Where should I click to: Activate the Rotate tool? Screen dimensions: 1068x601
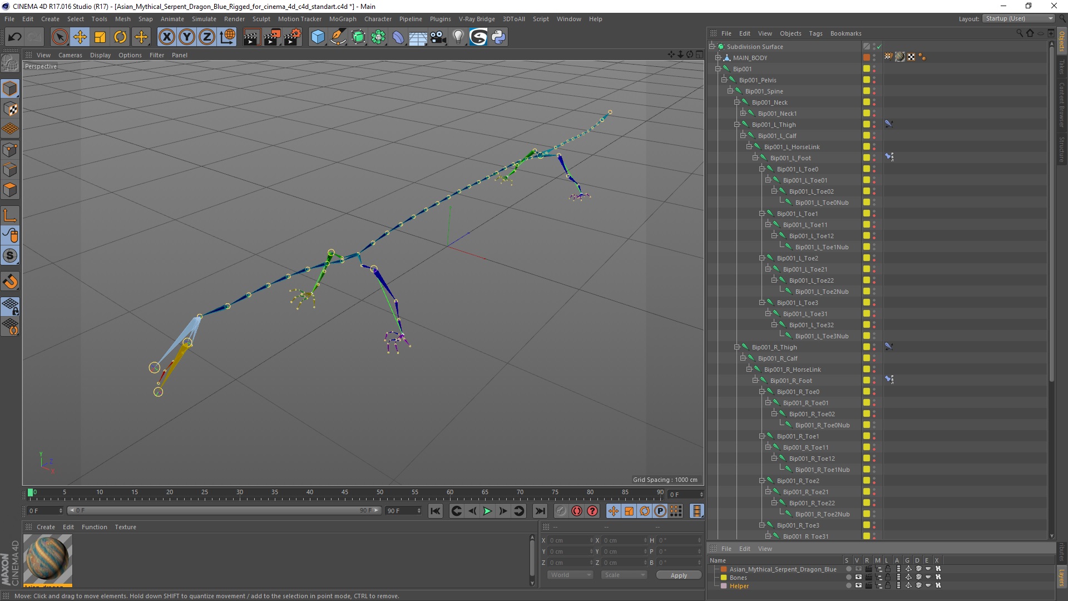[x=120, y=37]
